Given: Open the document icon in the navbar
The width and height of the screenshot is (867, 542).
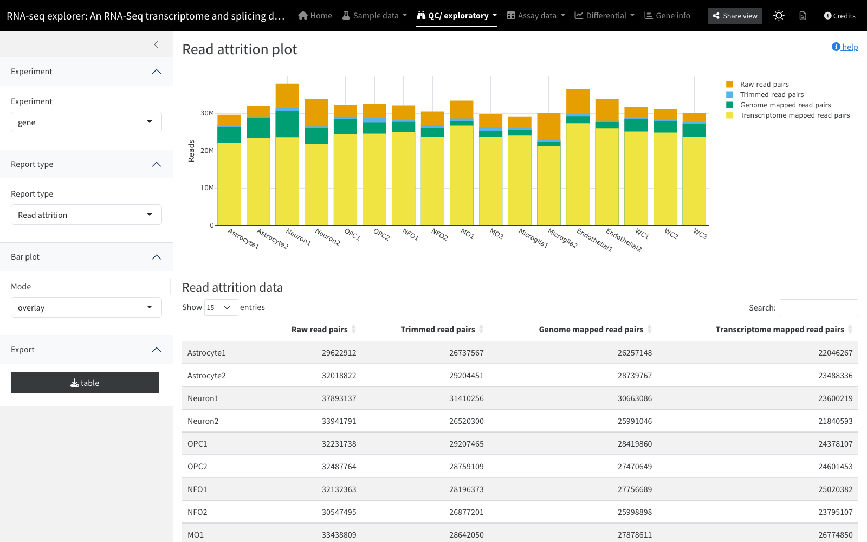Looking at the screenshot, I should tap(803, 16).
